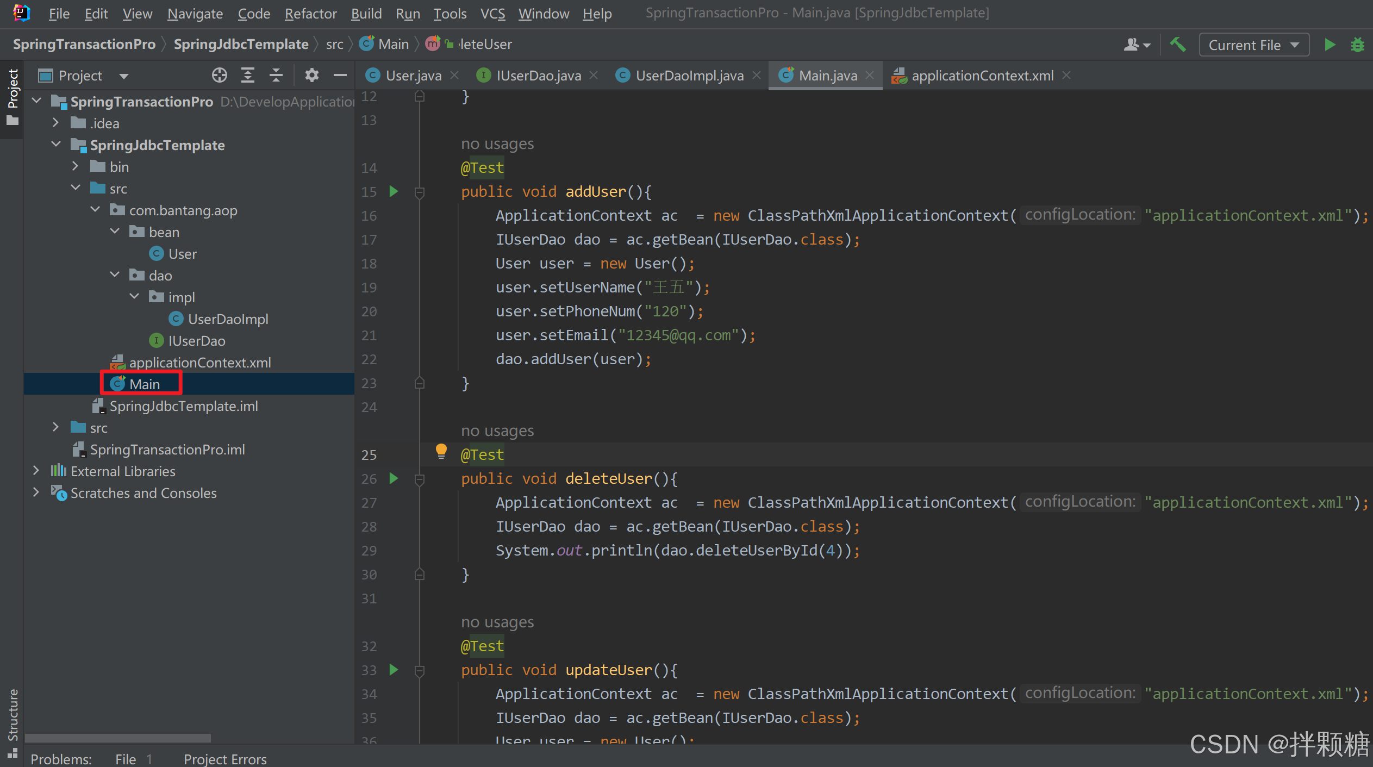Collapse the com.bantang.aop package

click(95, 210)
